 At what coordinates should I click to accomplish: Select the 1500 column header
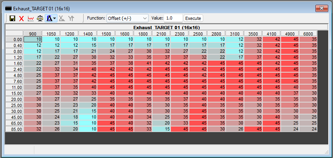106,34
